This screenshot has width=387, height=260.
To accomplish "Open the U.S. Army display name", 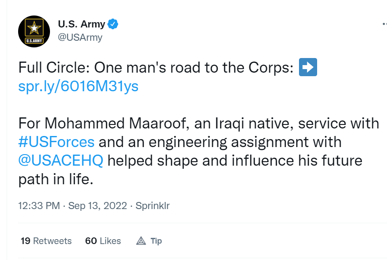I will [x=81, y=24].
